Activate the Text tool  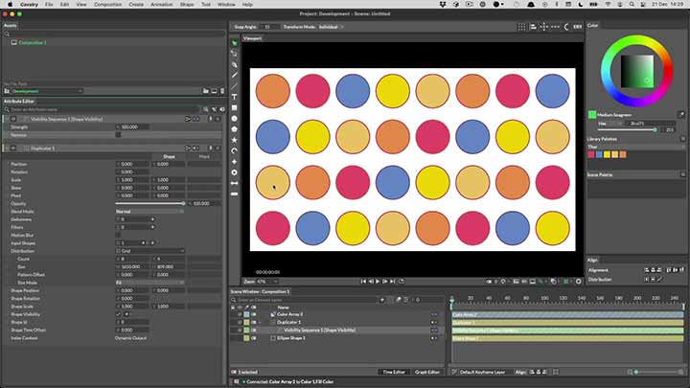click(x=234, y=97)
